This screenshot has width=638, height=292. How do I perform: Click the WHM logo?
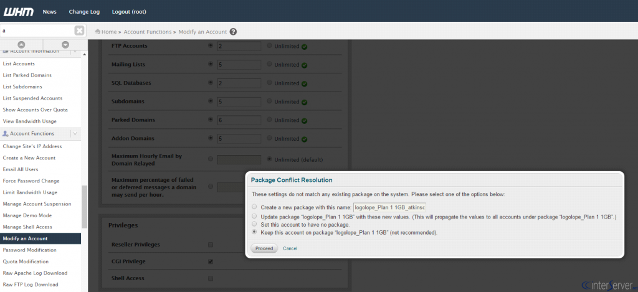18,12
